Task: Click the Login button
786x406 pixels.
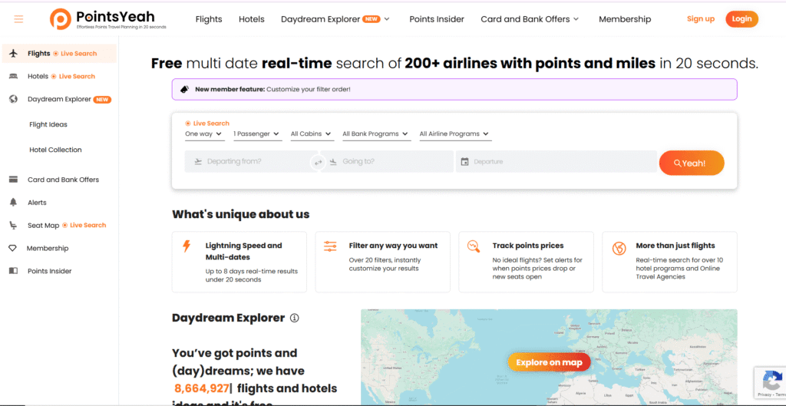Action: [x=741, y=19]
